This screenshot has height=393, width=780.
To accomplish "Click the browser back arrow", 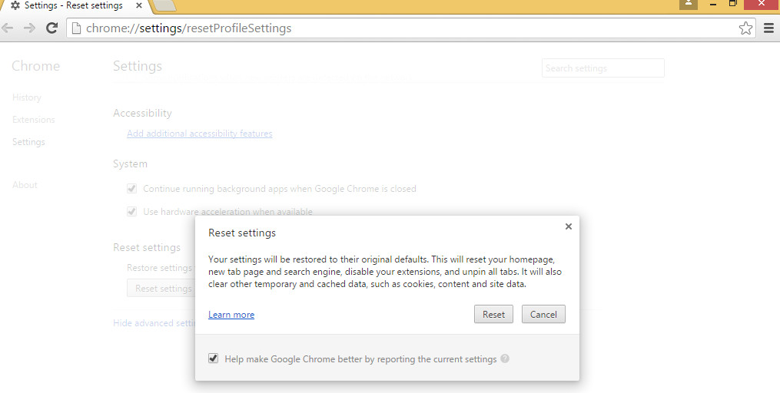I will [8, 28].
